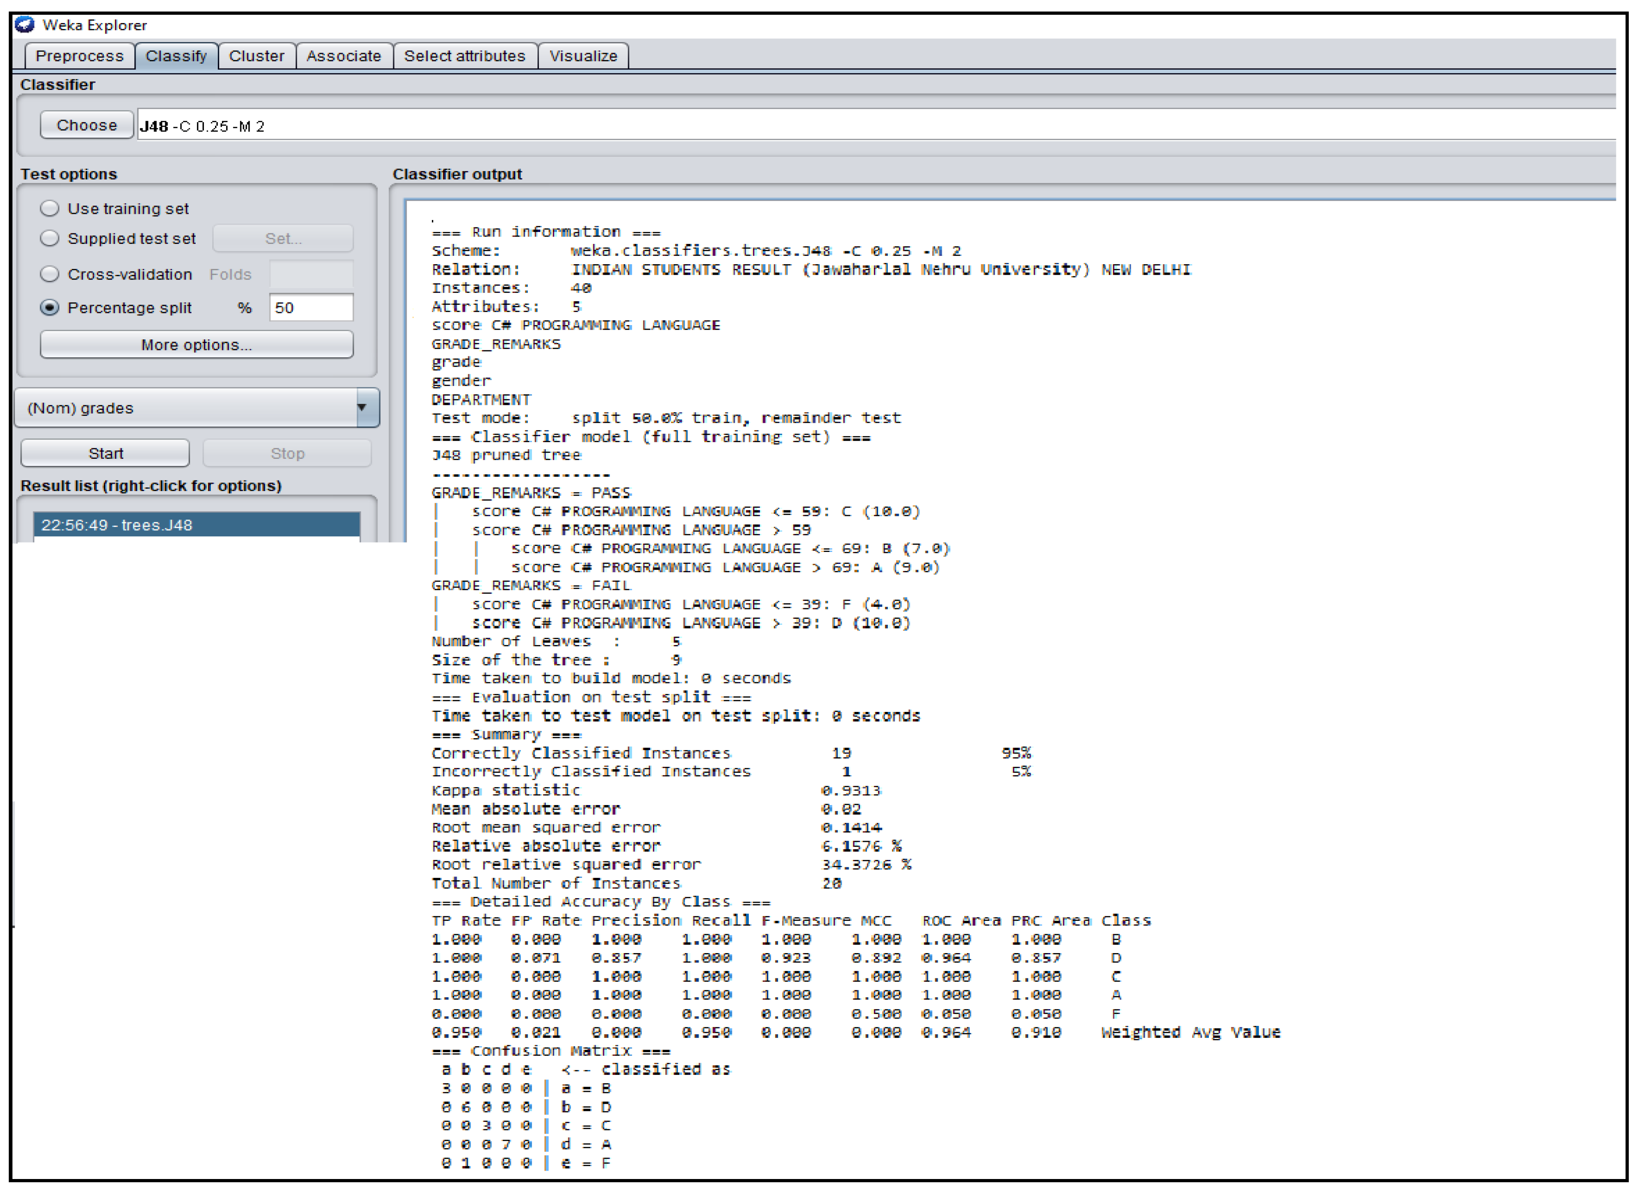Select the Supplied test set option
This screenshot has height=1191, width=1638.
click(x=49, y=238)
